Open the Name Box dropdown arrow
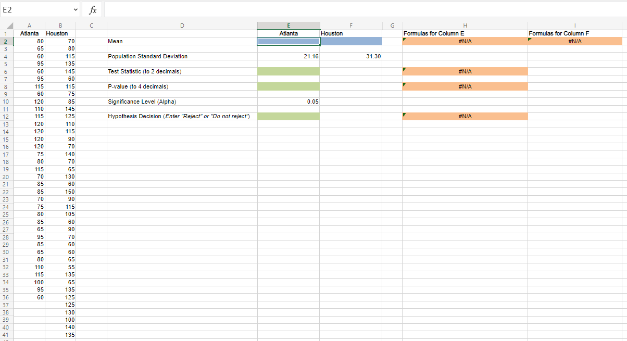Viewport: 627px width, 341px height. [76, 10]
